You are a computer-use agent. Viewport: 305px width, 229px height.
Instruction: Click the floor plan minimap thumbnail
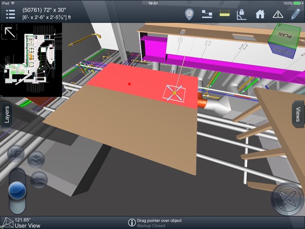31,60
